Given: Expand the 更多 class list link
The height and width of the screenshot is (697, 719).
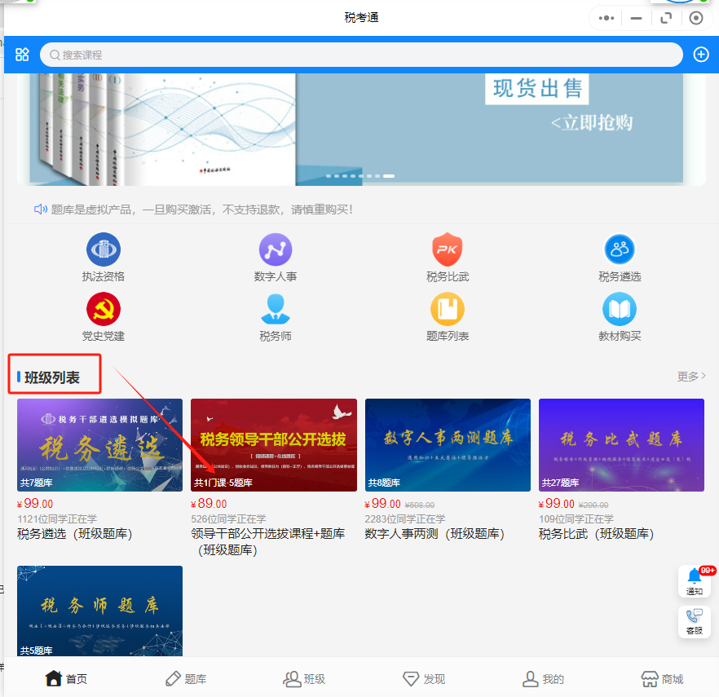Looking at the screenshot, I should 691,377.
